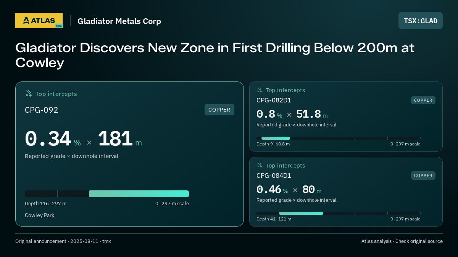Click the 0.46 grade value

click(269, 189)
